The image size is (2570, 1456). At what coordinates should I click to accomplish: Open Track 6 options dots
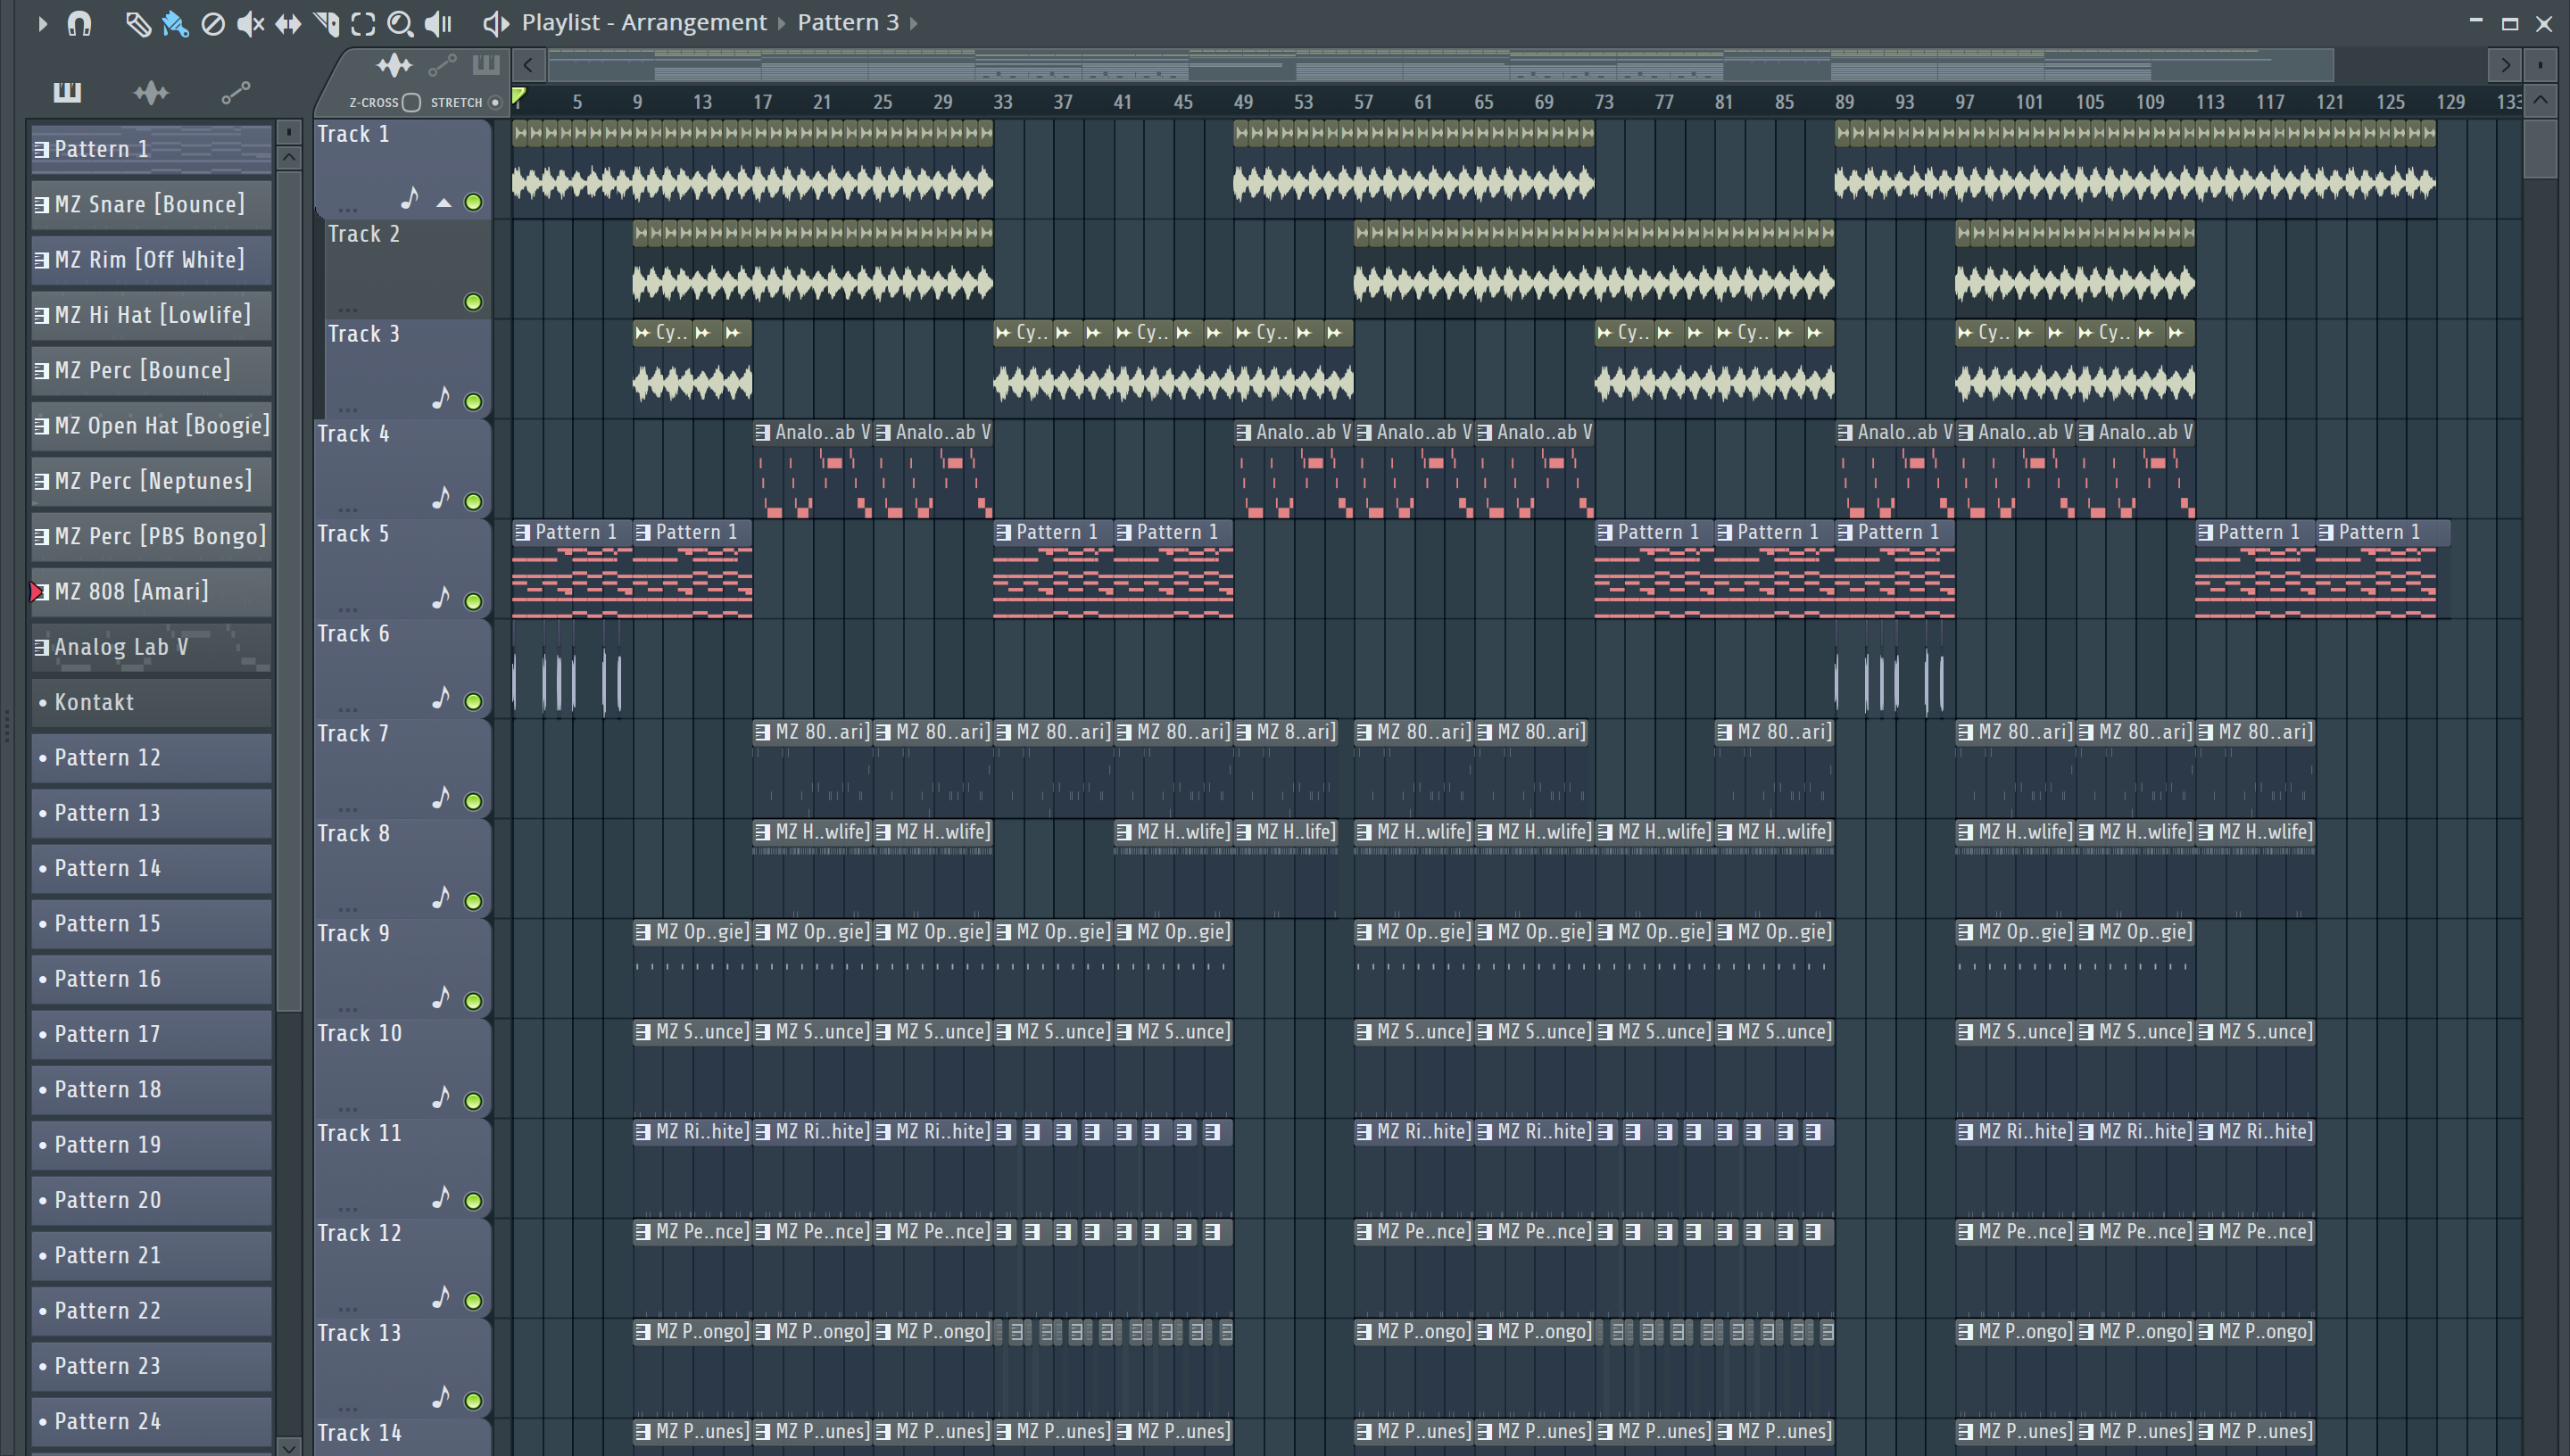point(347,709)
